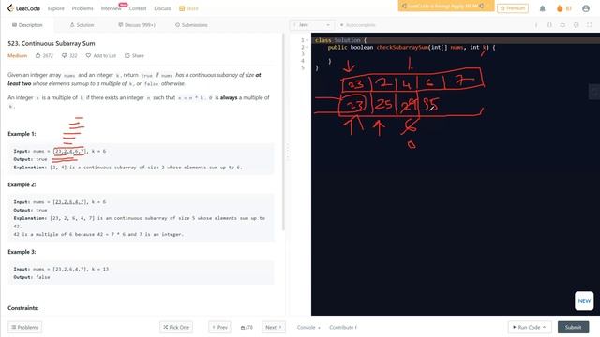
Task: Click the 'Example 3:' heading
Action: [22, 252]
